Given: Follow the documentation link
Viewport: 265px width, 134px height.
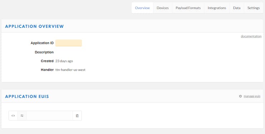Looking at the screenshot, I should point(251,36).
